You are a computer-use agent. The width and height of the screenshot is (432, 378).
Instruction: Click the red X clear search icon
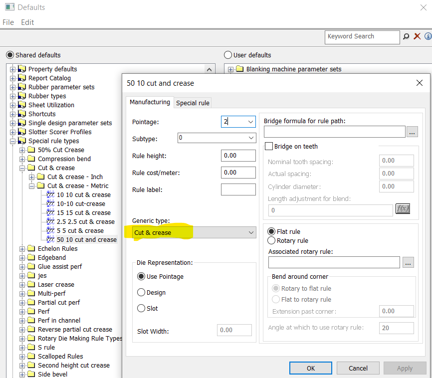click(x=417, y=36)
